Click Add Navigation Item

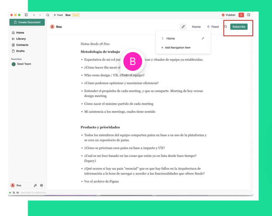(177, 48)
